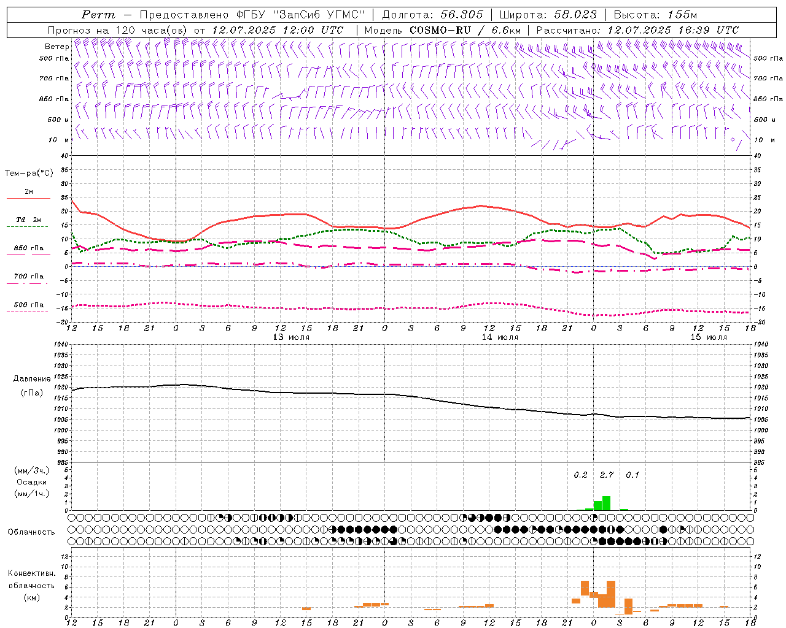This screenshot has height=628, width=786.
Task: Click the station name "Perm" in the header
Action: pos(98,15)
